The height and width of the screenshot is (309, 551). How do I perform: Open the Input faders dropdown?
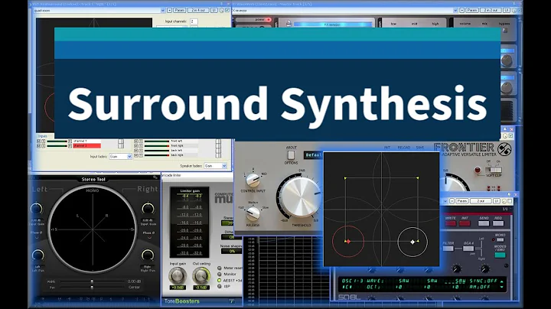coord(120,156)
